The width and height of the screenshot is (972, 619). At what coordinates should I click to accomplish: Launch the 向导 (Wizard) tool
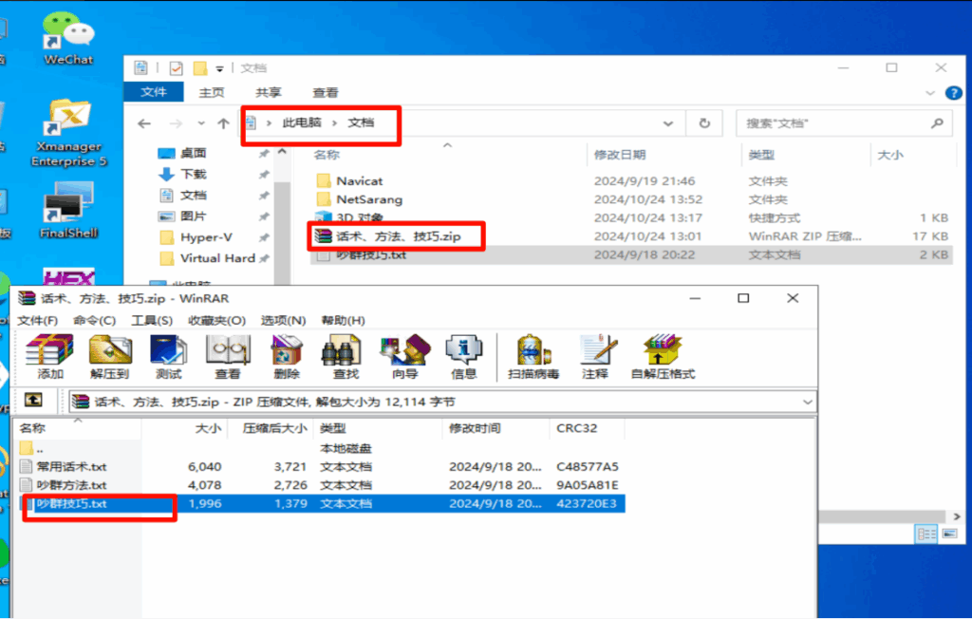pyautogui.click(x=404, y=358)
